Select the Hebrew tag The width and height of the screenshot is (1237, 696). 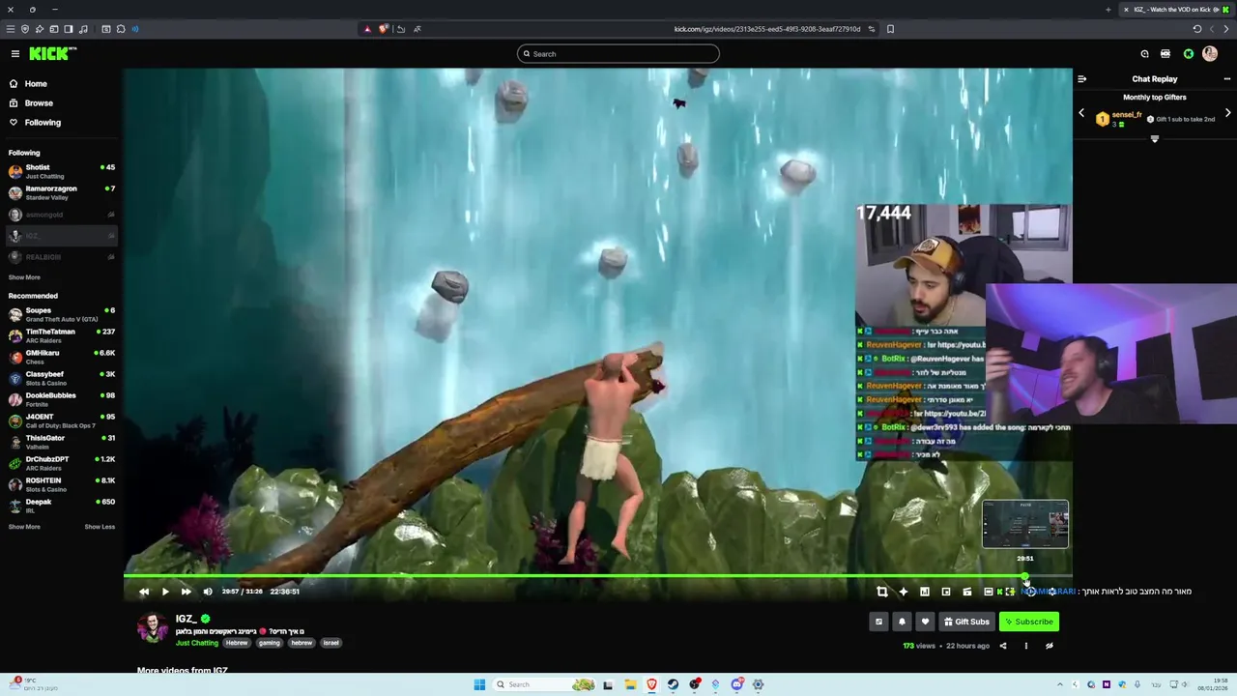237,643
